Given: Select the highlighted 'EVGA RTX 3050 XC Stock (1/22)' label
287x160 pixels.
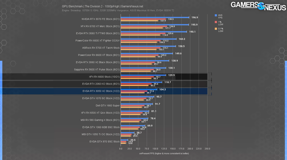Looking at the screenshot, I should [101, 91].
